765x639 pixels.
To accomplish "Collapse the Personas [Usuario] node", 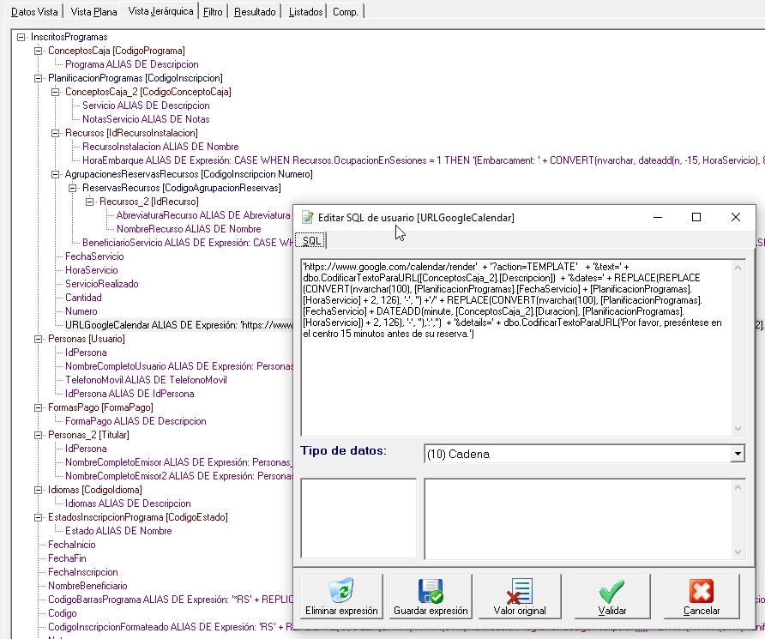I will 38,339.
